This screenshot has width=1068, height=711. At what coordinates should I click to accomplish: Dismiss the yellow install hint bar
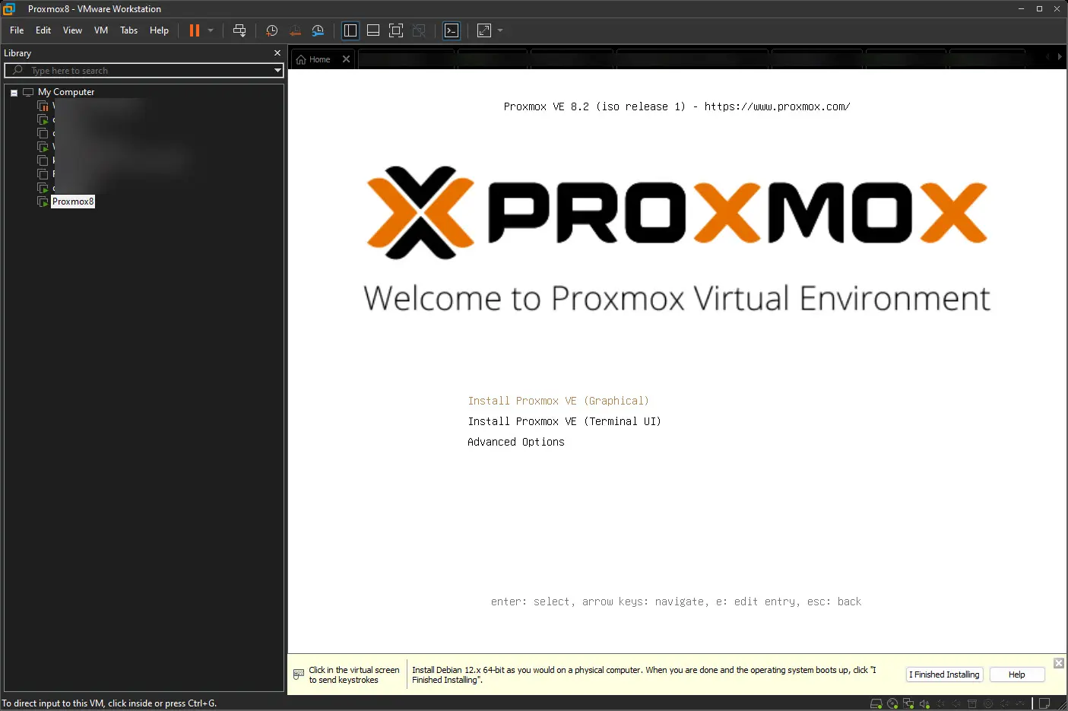pos(1059,663)
